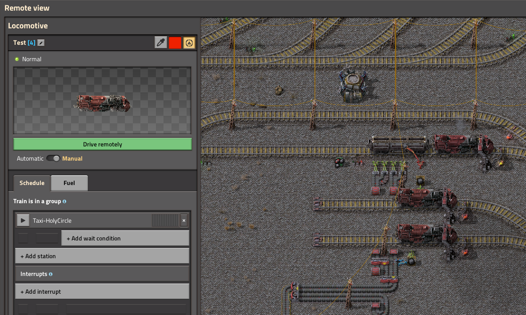
Task: Select the eyedropper color picker tool
Action: [x=161, y=43]
